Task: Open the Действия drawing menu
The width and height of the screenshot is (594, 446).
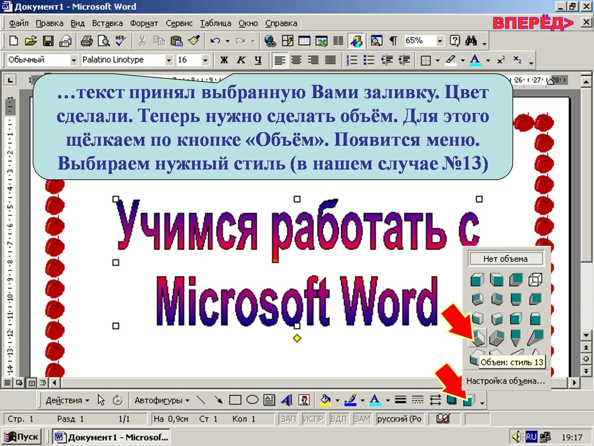Action: pyautogui.click(x=67, y=400)
